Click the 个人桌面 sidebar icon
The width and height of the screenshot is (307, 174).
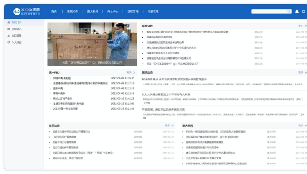9,43
